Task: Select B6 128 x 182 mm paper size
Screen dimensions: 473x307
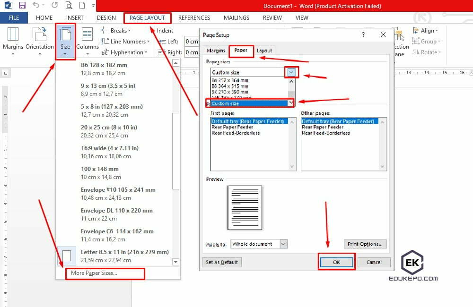Action: pos(114,69)
